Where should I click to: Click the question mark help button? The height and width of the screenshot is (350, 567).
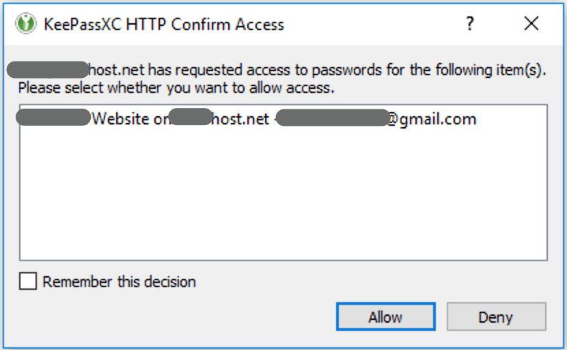click(470, 25)
